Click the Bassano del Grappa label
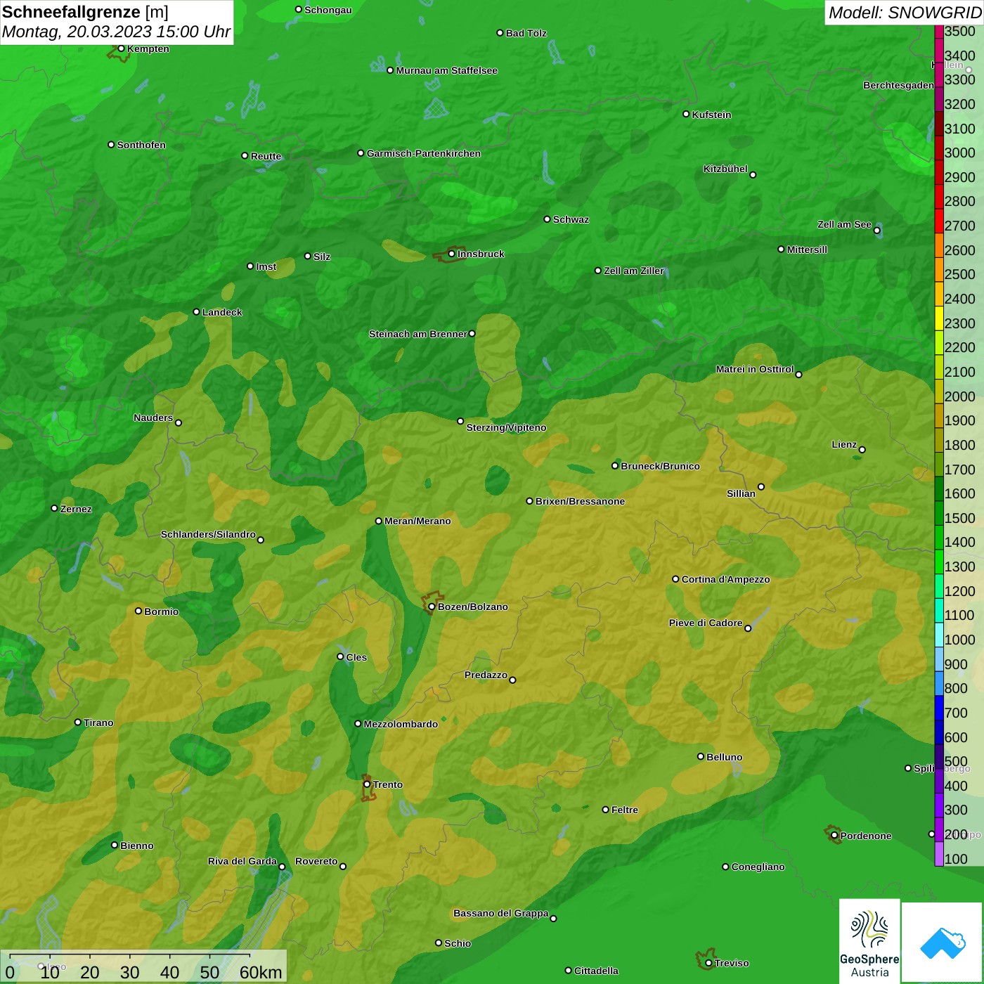Image resolution: width=984 pixels, height=984 pixels. pos(501,913)
